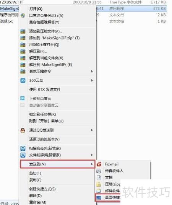The width and height of the screenshot is (172, 205).
Task: Select the 说明.txt file
Action: click(6, 21)
